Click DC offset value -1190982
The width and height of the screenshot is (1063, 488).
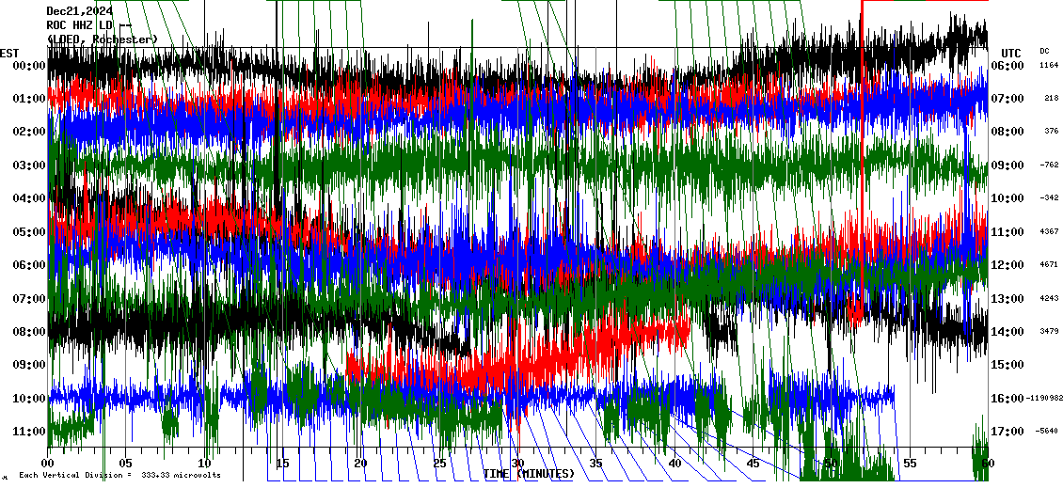(1044, 399)
